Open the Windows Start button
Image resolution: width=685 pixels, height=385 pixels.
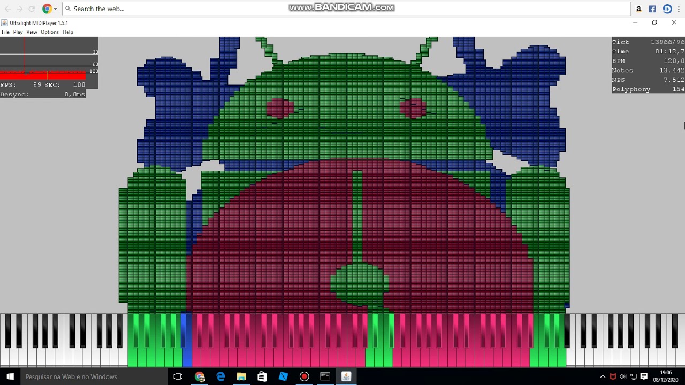tap(10, 376)
